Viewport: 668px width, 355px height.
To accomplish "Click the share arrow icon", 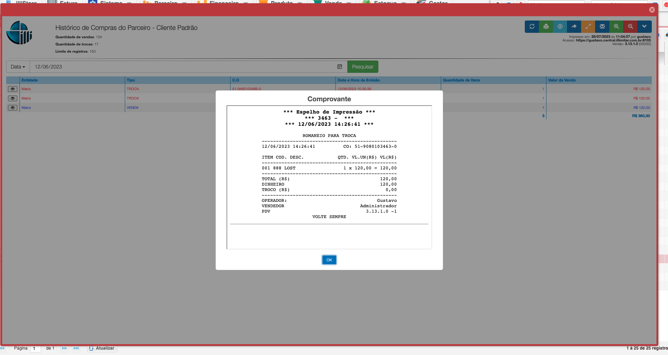I will (x=574, y=26).
